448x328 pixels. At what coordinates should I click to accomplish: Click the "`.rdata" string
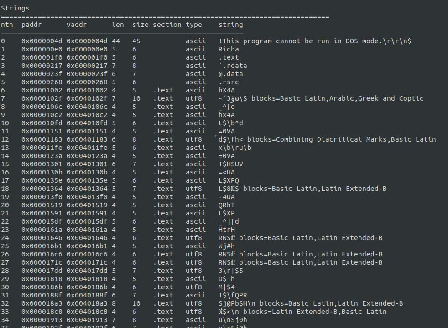233,66
